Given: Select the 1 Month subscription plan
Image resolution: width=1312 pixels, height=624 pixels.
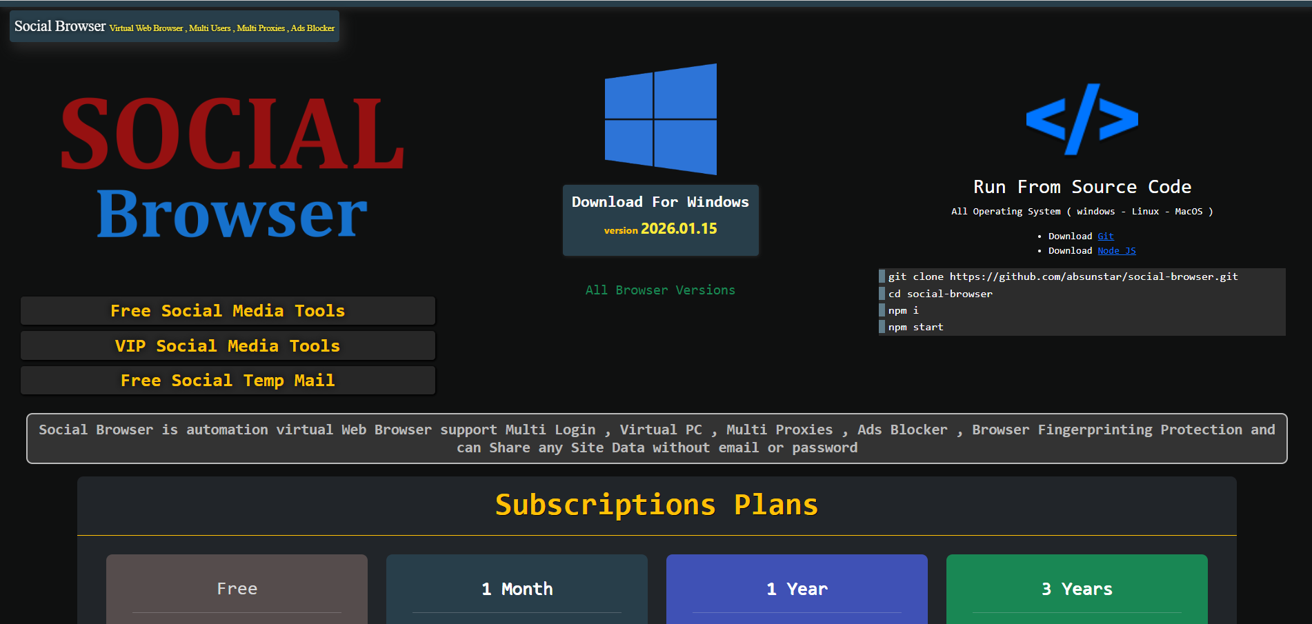Looking at the screenshot, I should pos(517,588).
